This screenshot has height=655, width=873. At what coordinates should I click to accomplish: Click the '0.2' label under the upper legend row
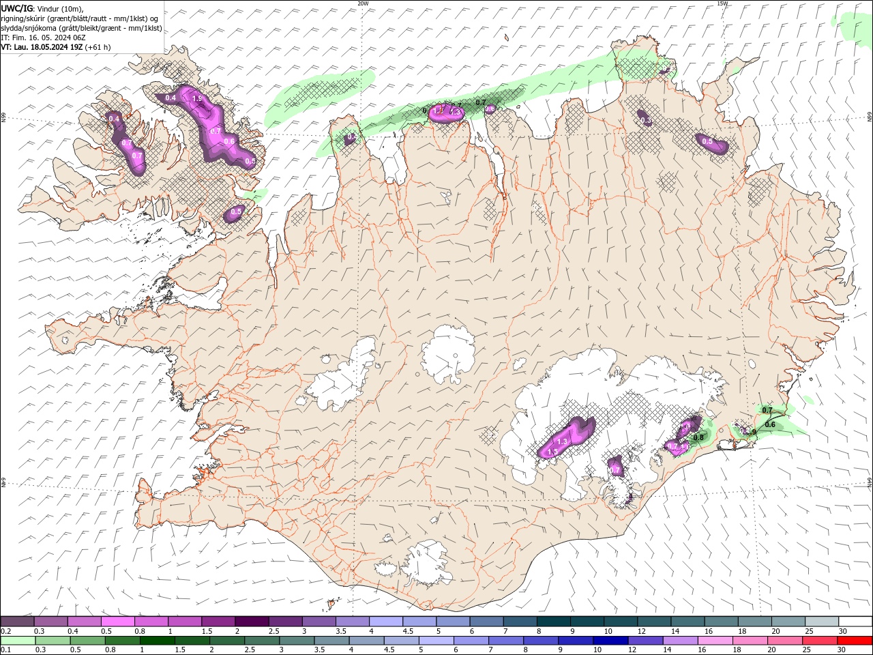5,631
